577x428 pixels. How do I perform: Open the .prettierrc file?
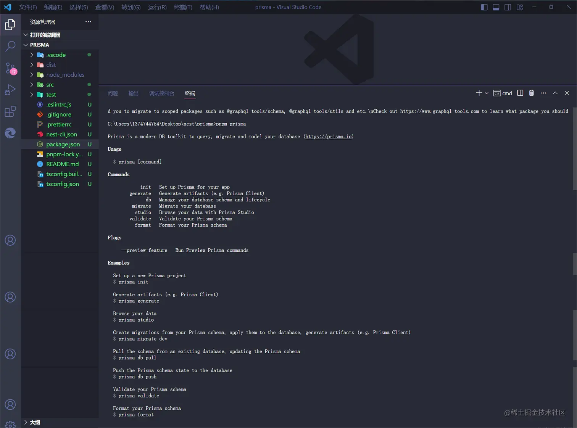click(x=60, y=124)
